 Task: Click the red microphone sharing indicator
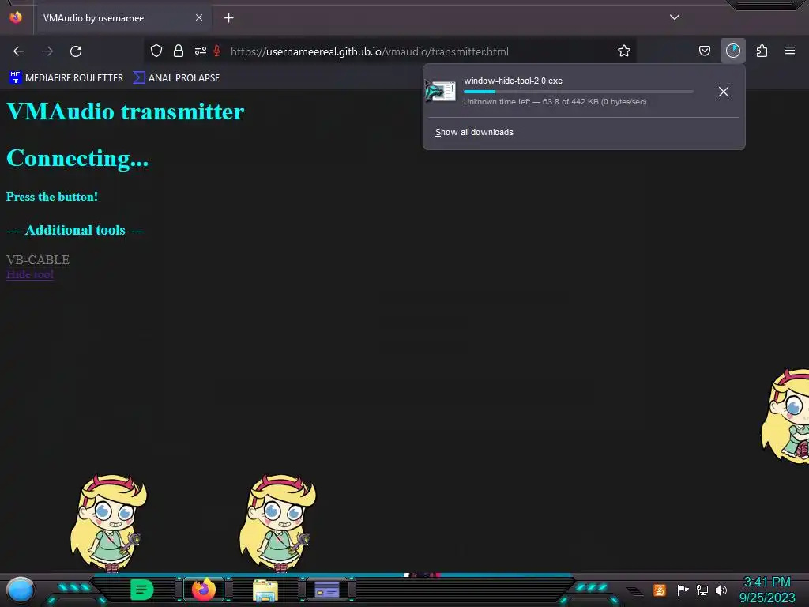(217, 51)
